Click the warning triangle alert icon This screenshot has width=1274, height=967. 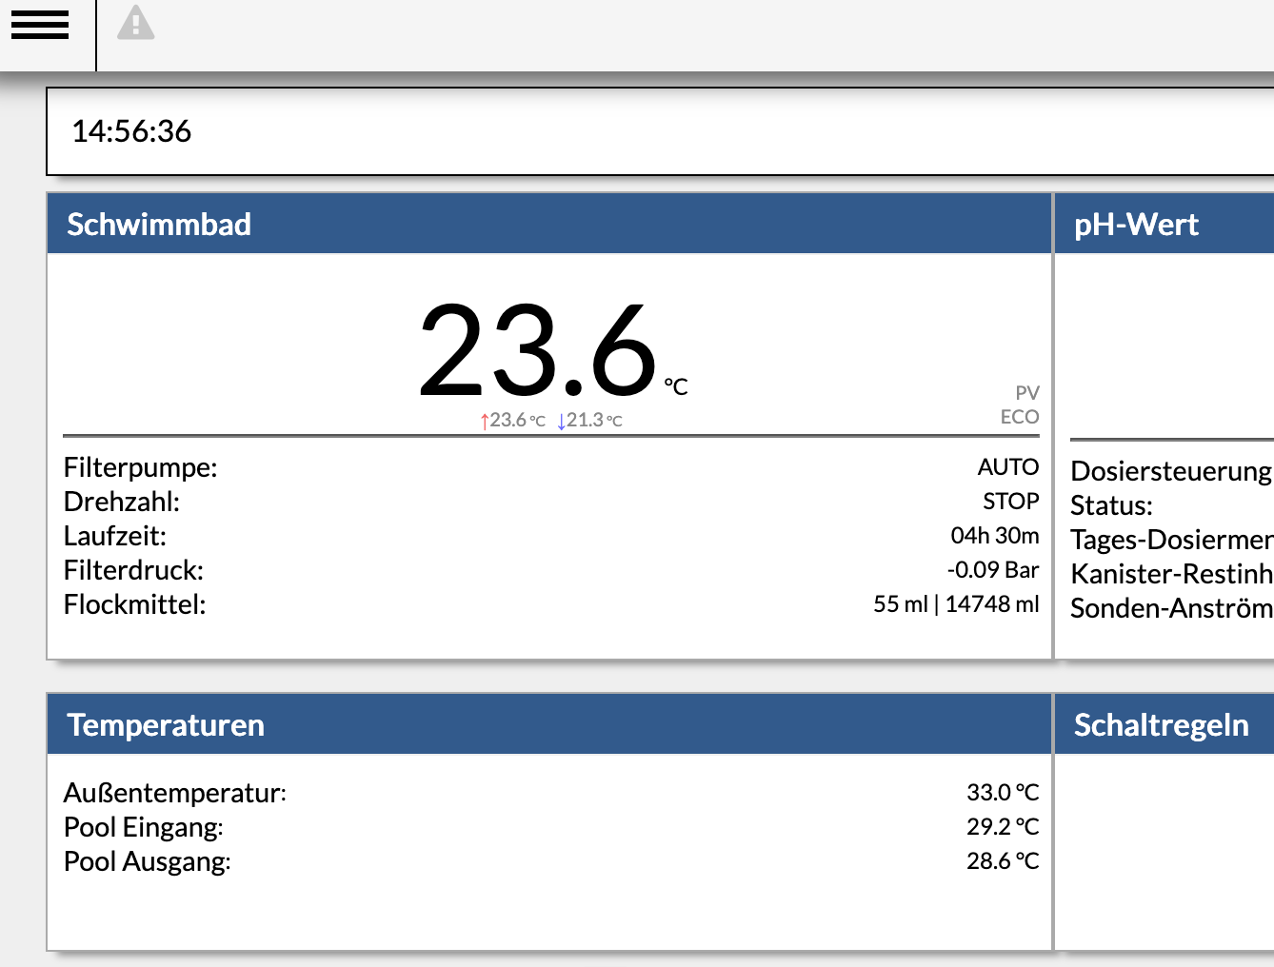[x=135, y=22]
